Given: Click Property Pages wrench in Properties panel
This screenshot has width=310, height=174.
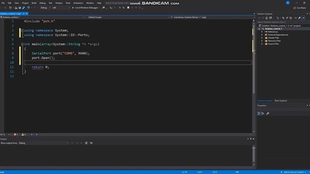Looking at the screenshot, I should pos(268,114).
